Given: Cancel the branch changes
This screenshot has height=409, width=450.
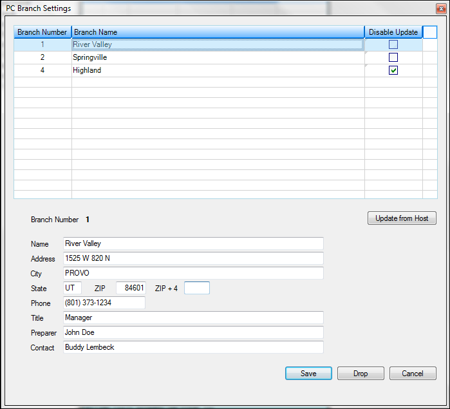Looking at the screenshot, I should 413,374.
